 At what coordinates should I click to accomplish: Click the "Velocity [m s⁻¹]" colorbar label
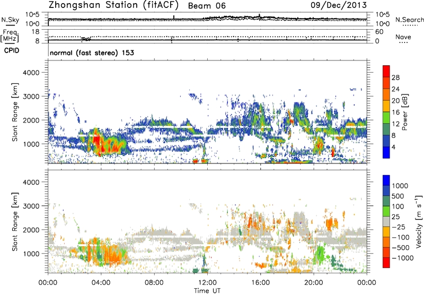point(419,222)
